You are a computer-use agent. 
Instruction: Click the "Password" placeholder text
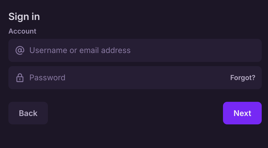click(47, 78)
